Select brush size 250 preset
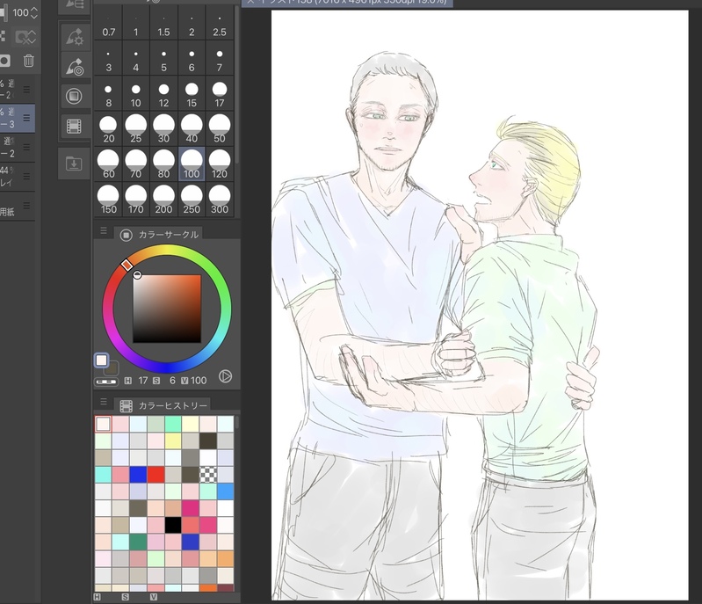The height and width of the screenshot is (604, 702). [192, 200]
